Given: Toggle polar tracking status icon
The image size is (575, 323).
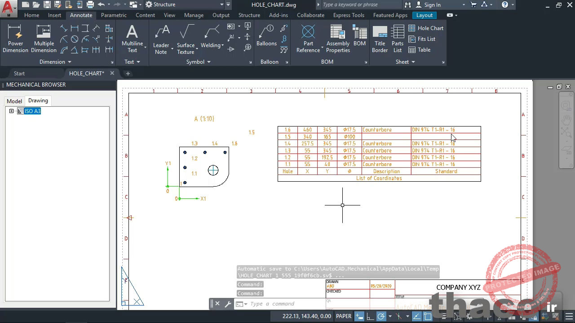Looking at the screenshot, I should (381, 316).
